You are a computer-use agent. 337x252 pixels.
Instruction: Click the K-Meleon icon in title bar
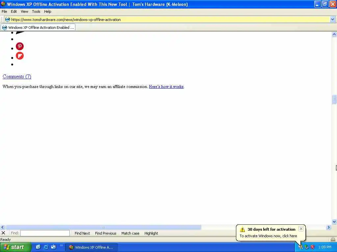[3, 4]
